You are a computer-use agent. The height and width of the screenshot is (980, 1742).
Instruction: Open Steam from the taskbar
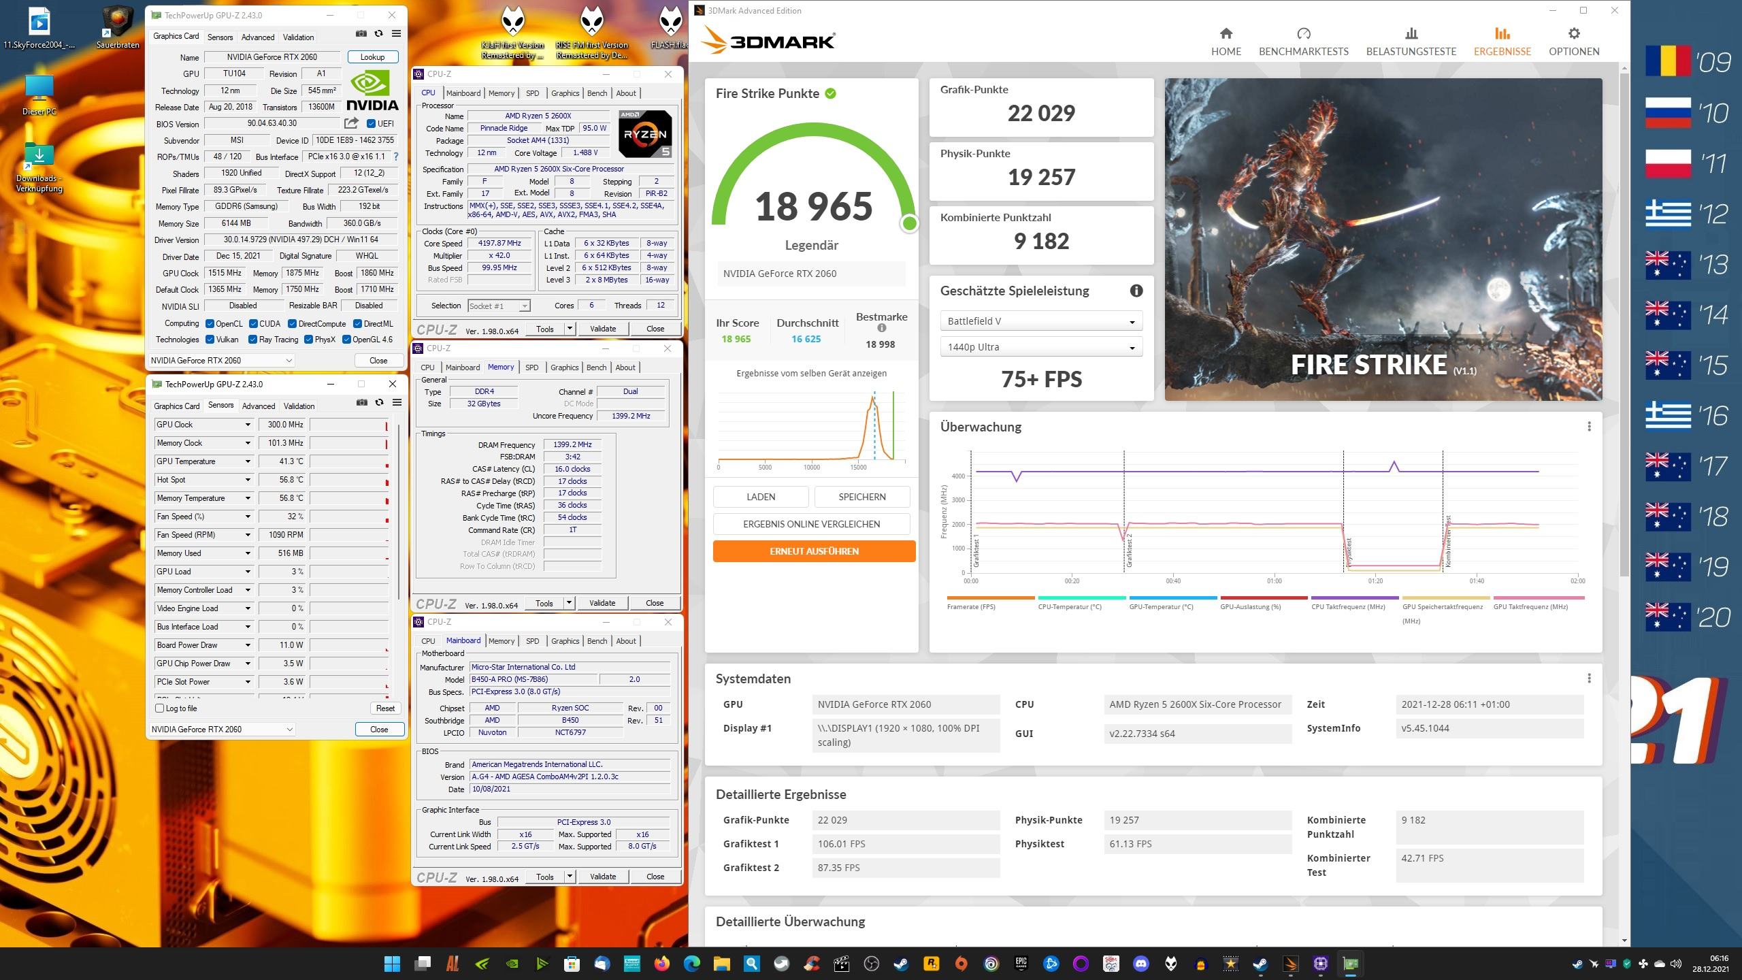901,964
